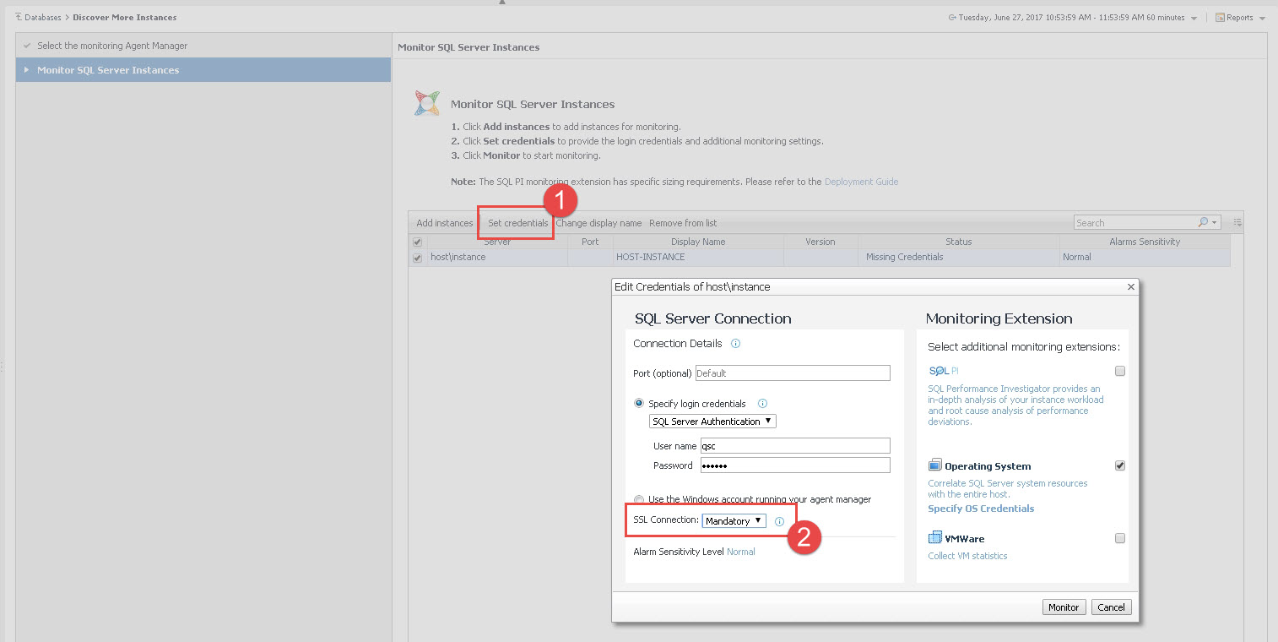Click the Operating System monitor icon
Screen dimensions: 1278x642
click(934, 465)
